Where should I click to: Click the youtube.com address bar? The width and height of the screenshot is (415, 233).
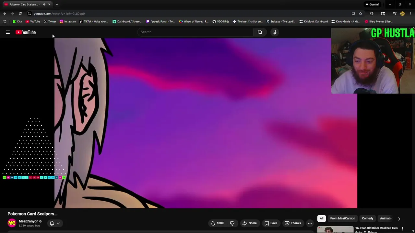click(x=59, y=14)
